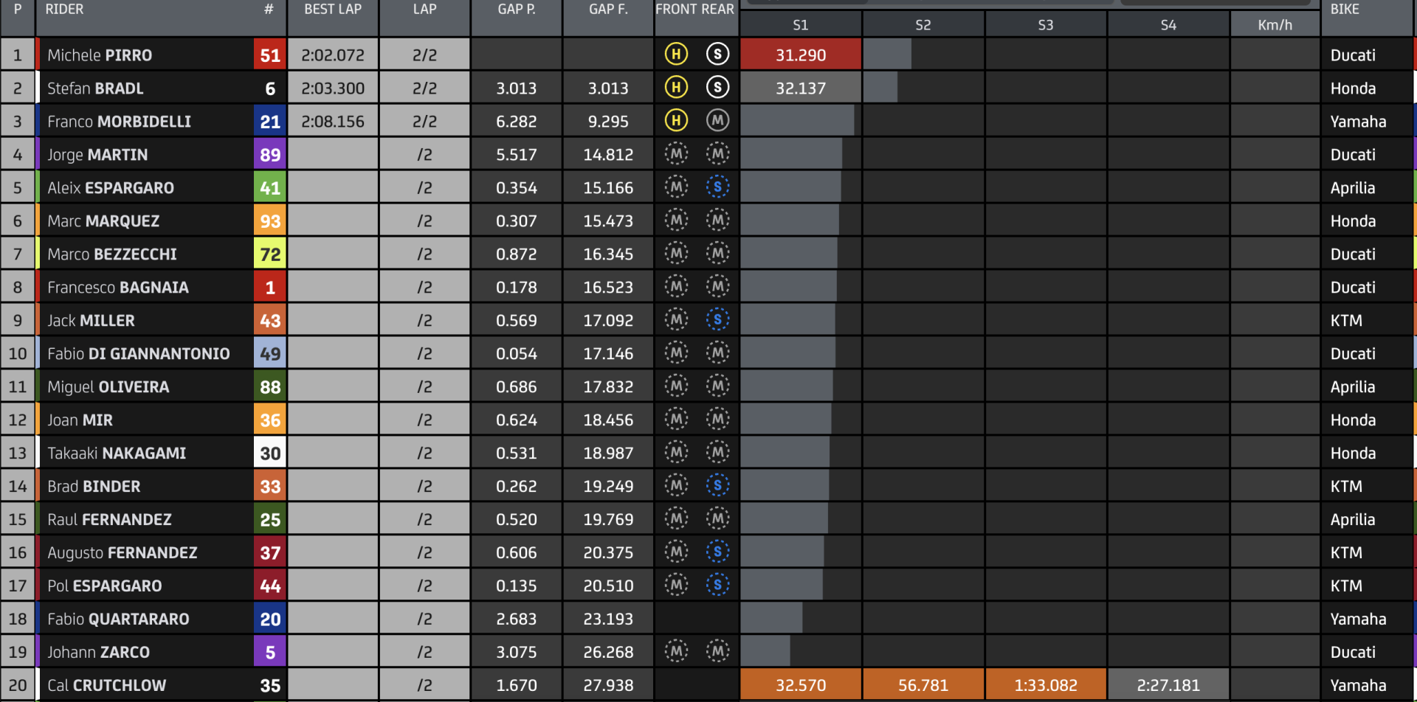Click Bradl's front hard tyre icon
Viewport: 1417px width, 702px height.
pos(676,88)
